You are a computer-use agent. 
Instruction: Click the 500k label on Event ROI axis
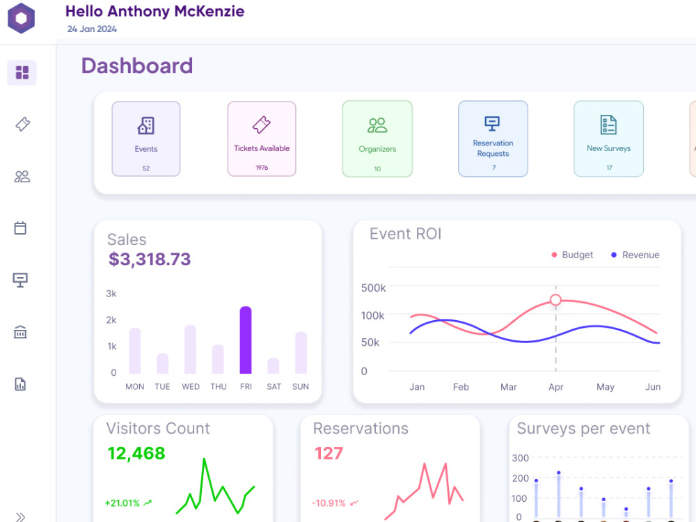click(x=373, y=288)
